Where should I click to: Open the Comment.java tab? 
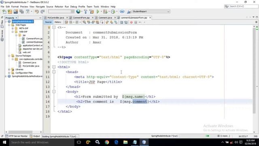[105, 17]
